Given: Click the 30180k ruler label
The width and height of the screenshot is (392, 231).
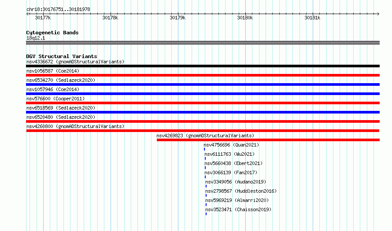Looking at the screenshot, I should click(245, 18).
